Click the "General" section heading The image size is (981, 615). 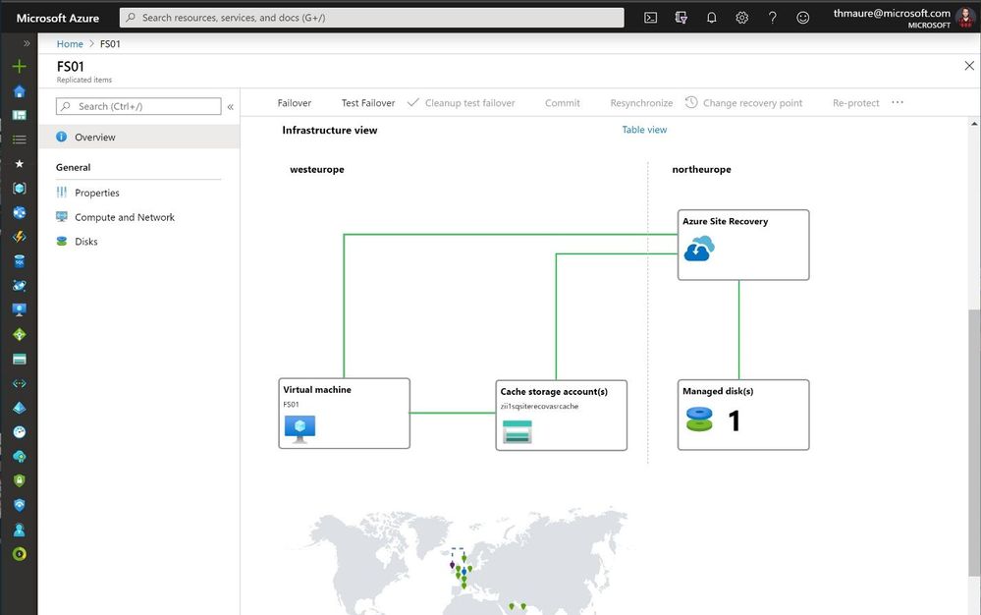tap(74, 167)
